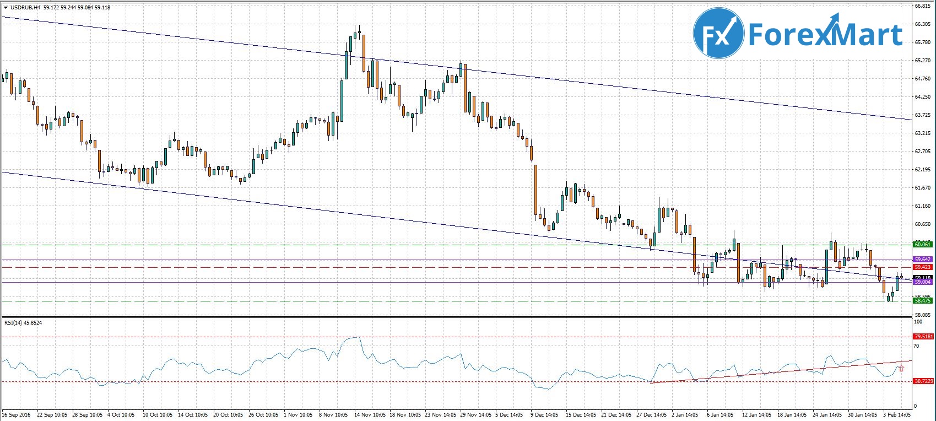Click the 2 Jan 14:05 time label

[685, 414]
